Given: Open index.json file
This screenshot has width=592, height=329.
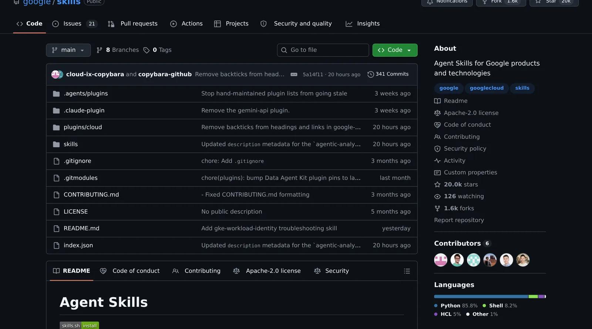Looking at the screenshot, I should [78, 245].
